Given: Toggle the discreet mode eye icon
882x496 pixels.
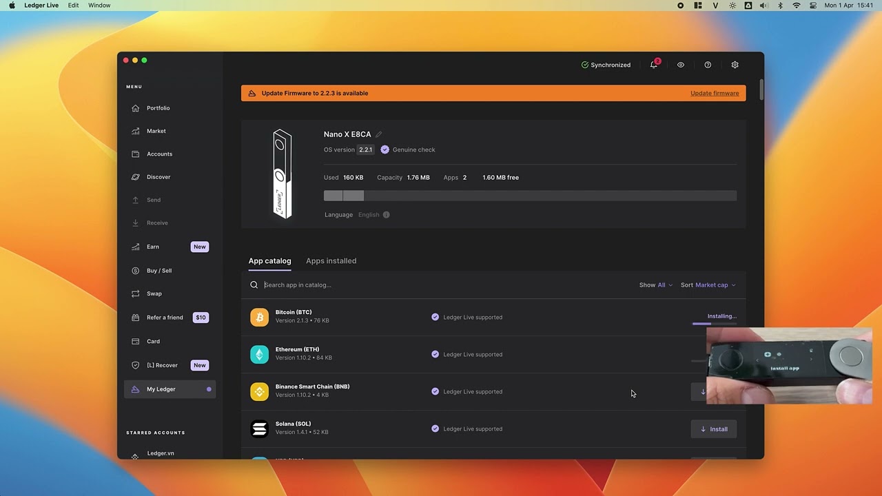Looking at the screenshot, I should pyautogui.click(x=681, y=65).
